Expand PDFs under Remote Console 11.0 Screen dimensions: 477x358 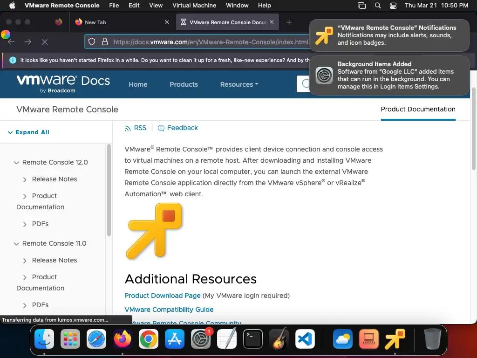[25, 305]
